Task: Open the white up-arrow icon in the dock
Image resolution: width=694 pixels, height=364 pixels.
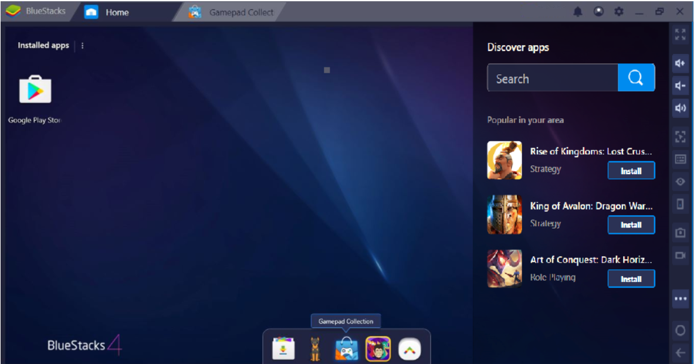Action: click(x=409, y=349)
